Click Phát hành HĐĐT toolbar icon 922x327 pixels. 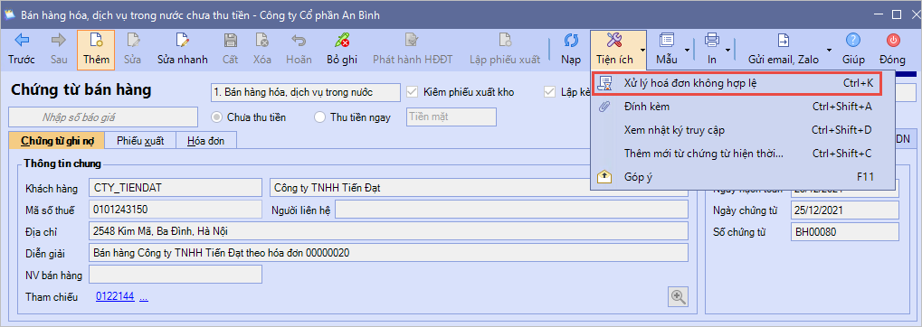(x=412, y=49)
